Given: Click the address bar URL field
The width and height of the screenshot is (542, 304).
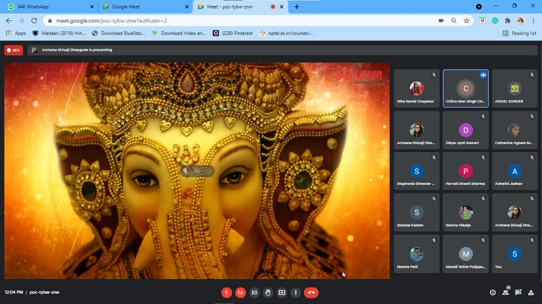Looking at the screenshot, I should pyautogui.click(x=242, y=21).
